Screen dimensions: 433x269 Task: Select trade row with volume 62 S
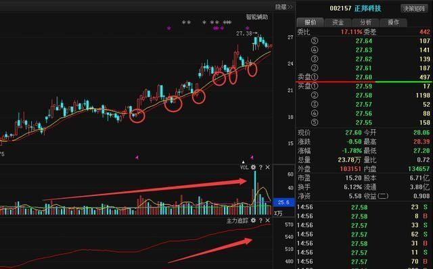pos(363,235)
